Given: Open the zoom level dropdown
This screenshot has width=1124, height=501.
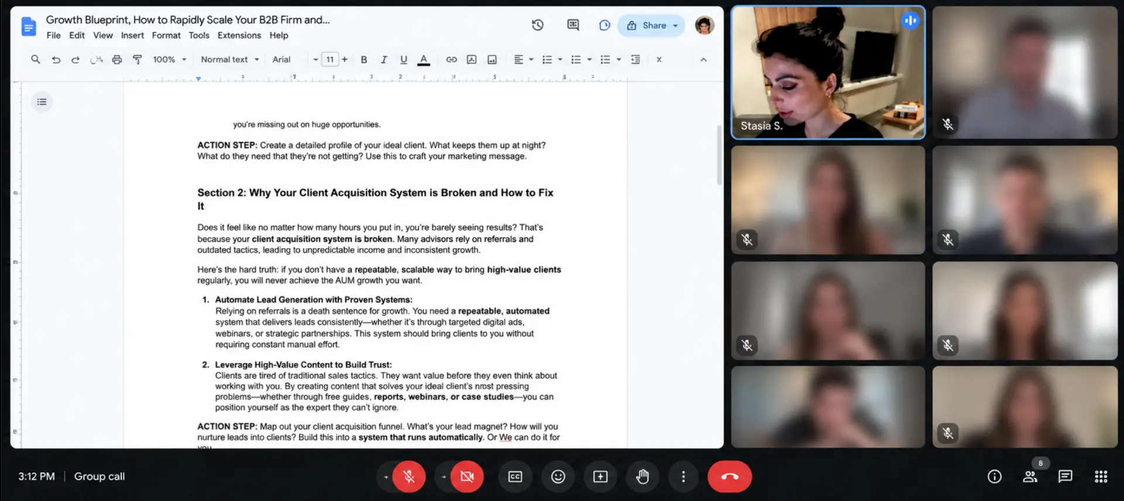Looking at the screenshot, I should click(170, 60).
